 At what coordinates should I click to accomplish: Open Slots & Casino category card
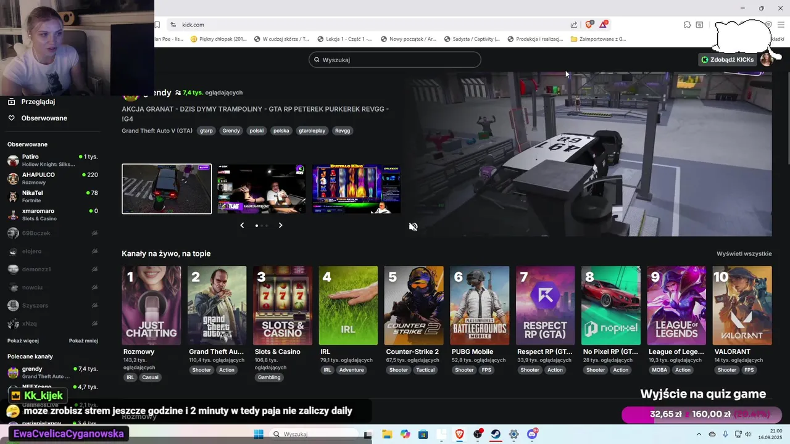tap(283, 305)
